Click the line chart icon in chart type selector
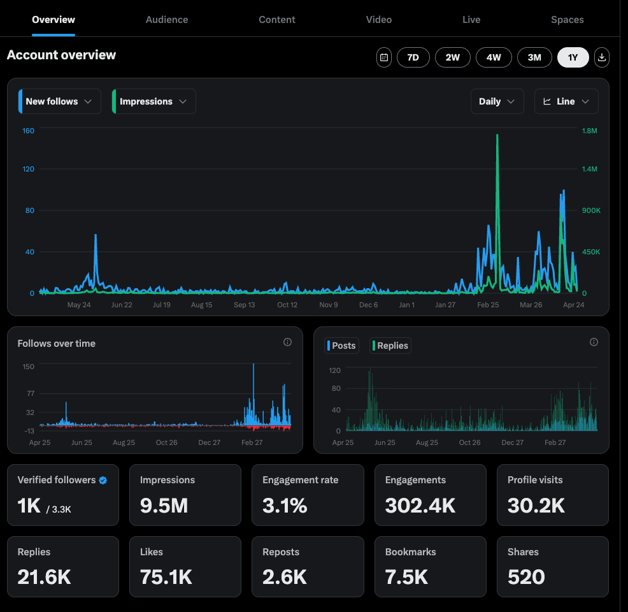628x612 pixels. click(547, 101)
